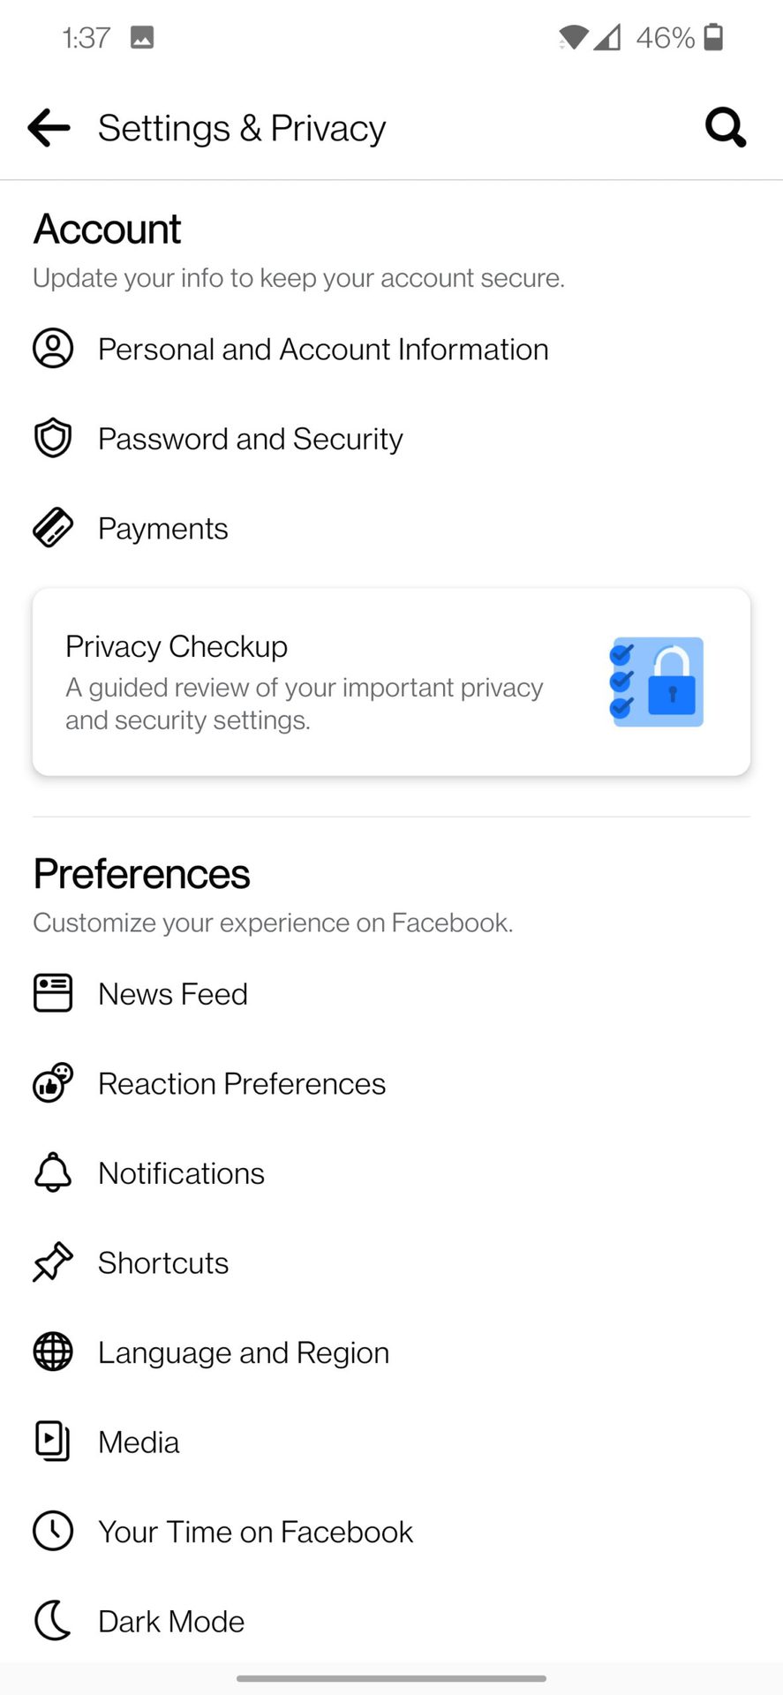Open search with the magnifier icon
The width and height of the screenshot is (783, 1695).
726,128
